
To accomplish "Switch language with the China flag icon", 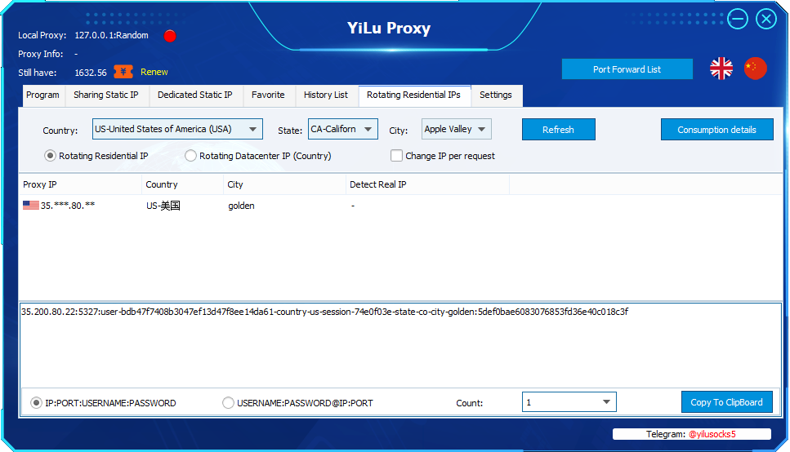I will 756,69.
